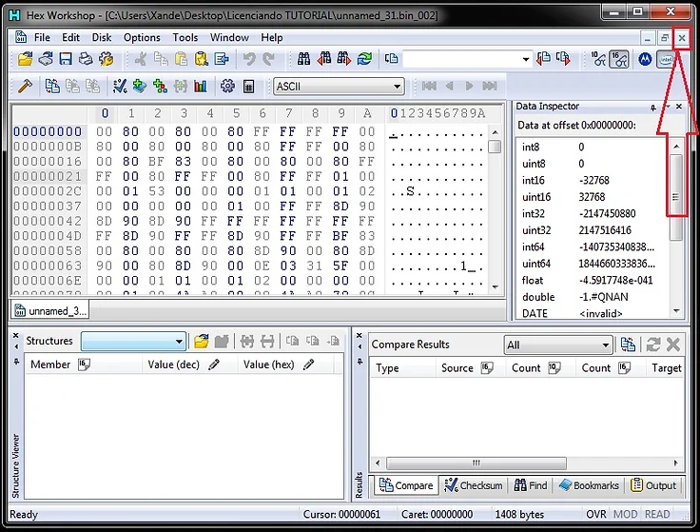Click the Goto previous icon beside the address box
This screenshot has width=700, height=532.
coord(543,59)
